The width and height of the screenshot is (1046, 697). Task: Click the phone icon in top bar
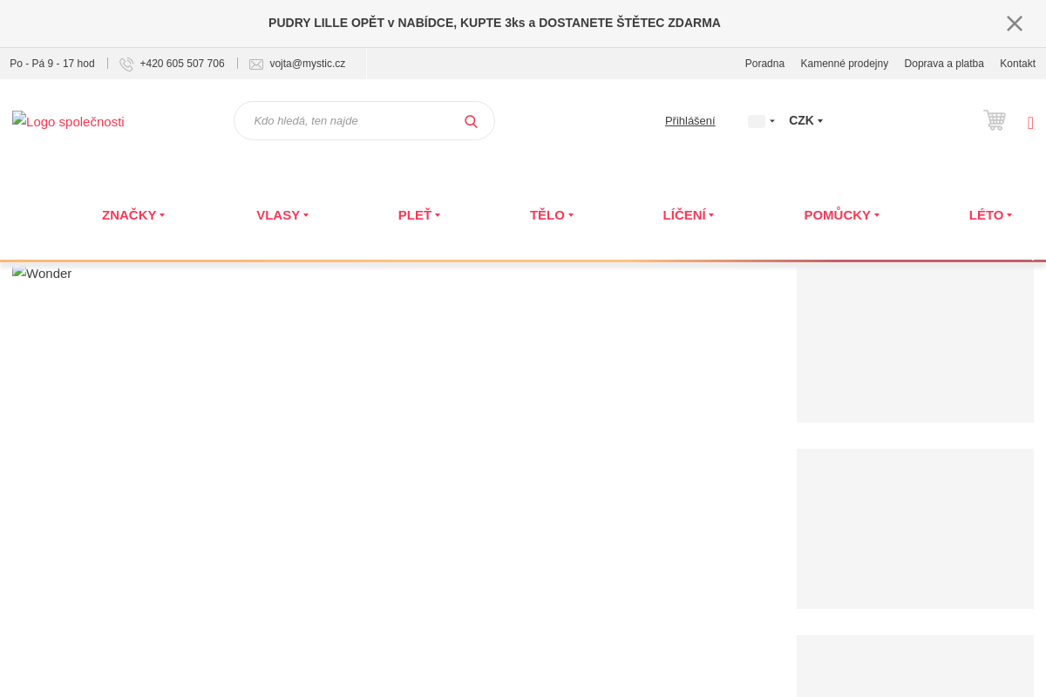[x=126, y=64]
